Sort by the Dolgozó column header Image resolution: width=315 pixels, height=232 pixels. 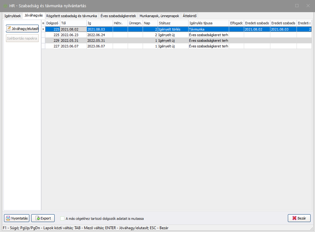[x=52, y=23]
